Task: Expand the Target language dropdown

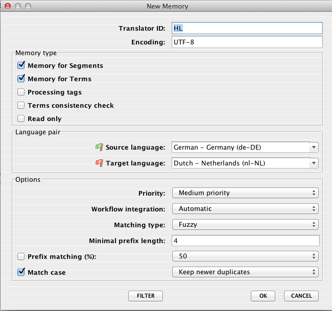Action: click(x=245, y=163)
